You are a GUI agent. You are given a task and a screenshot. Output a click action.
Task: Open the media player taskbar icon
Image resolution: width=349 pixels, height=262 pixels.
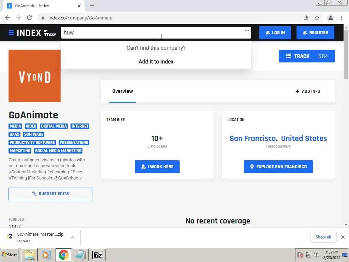tap(46, 255)
